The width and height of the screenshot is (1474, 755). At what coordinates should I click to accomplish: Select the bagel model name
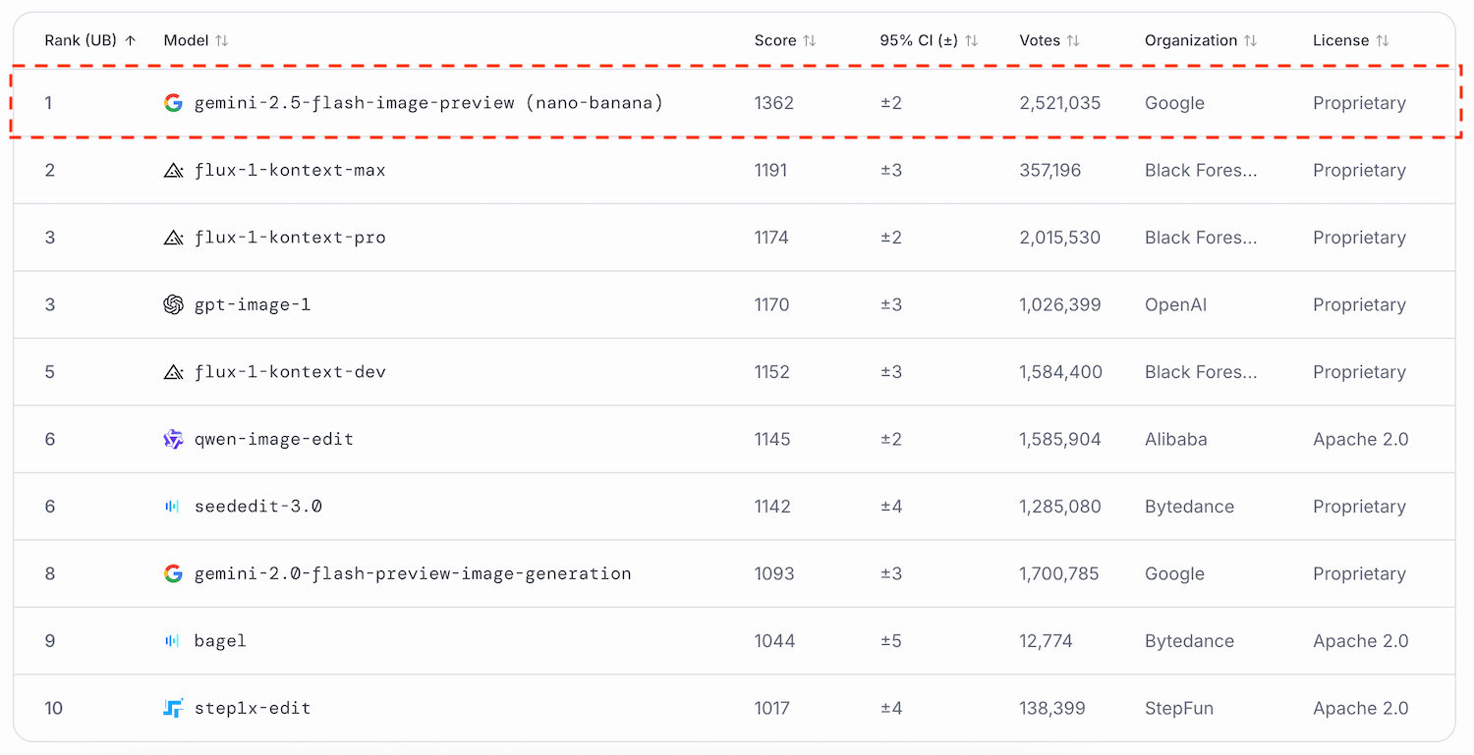(220, 641)
